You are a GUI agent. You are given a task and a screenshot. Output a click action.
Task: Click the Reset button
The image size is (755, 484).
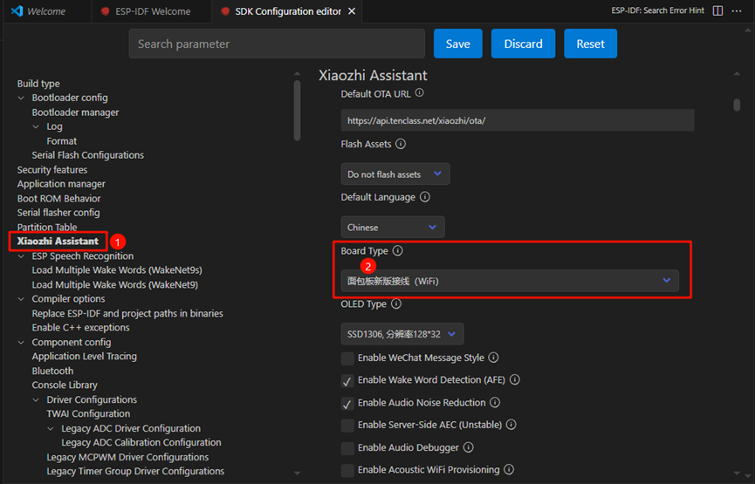590,44
